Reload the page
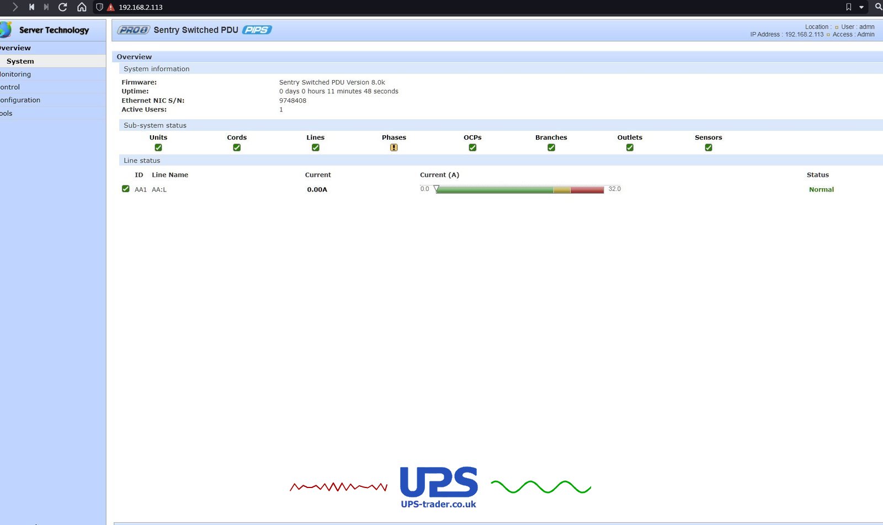The height and width of the screenshot is (525, 883). (63, 7)
